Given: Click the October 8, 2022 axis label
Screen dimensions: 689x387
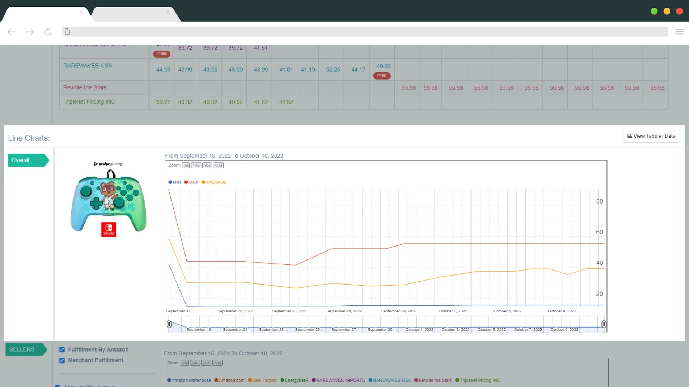Looking at the screenshot, I should tap(562, 311).
